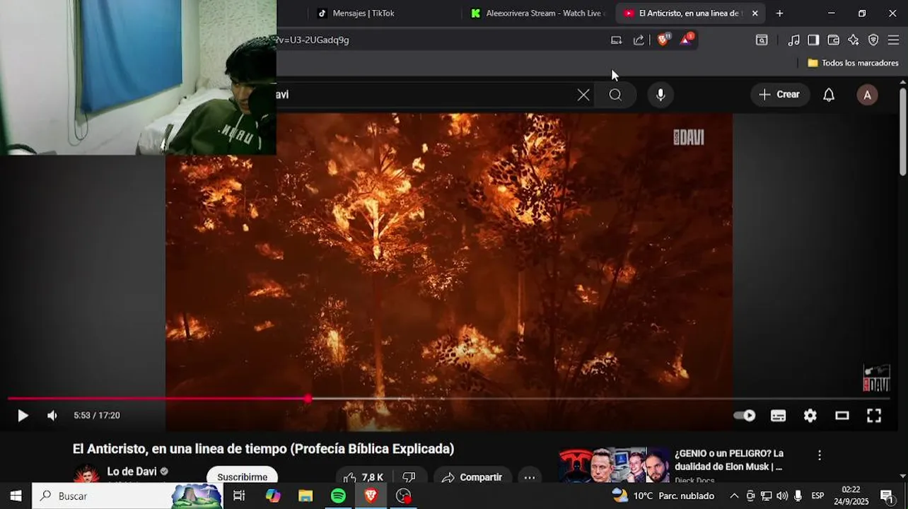The height and width of the screenshot is (509, 908).
Task: Toggle the autoplay switch
Action: pyautogui.click(x=744, y=416)
